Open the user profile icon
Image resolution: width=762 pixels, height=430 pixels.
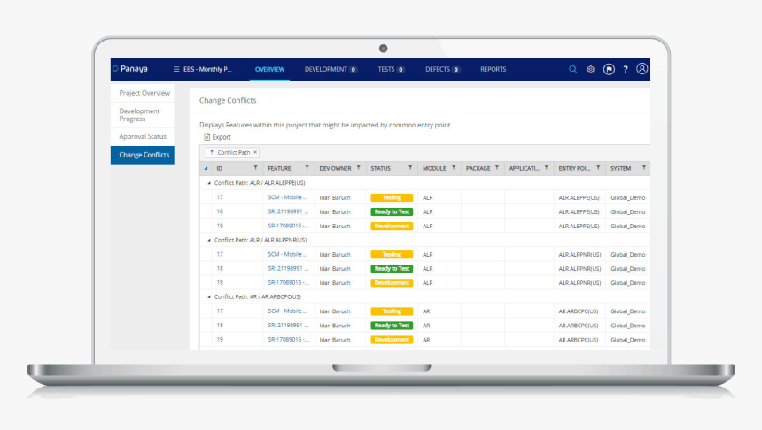tap(642, 69)
